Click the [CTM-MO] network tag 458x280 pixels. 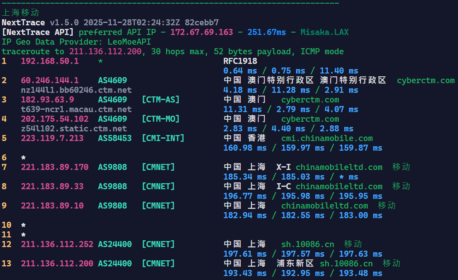[160, 119]
